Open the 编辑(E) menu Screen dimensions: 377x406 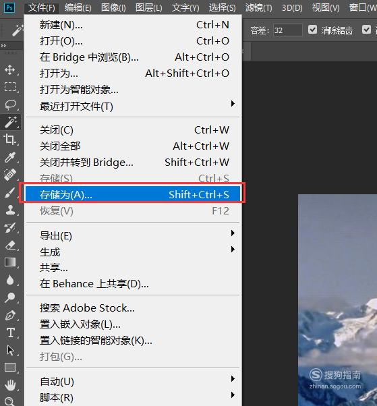(x=78, y=8)
